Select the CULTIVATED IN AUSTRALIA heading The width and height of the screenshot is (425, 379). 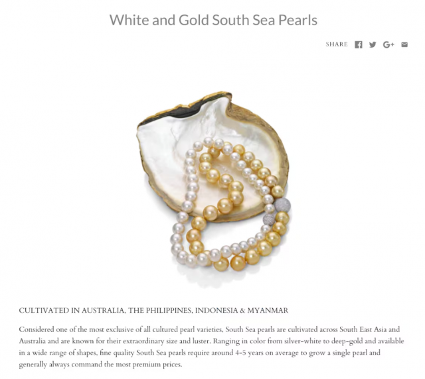pyautogui.click(x=153, y=310)
